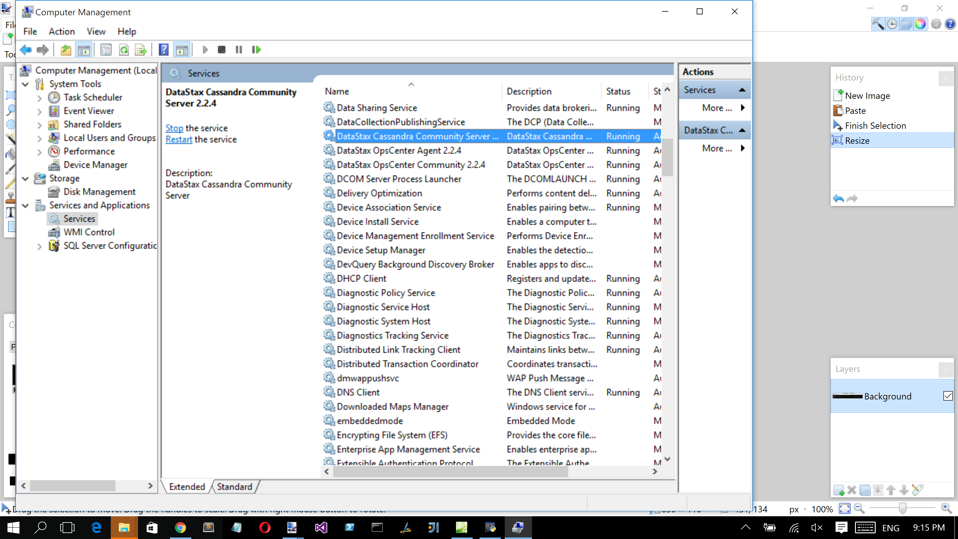
Task: Click the Export List toolbar icon
Action: [141, 49]
